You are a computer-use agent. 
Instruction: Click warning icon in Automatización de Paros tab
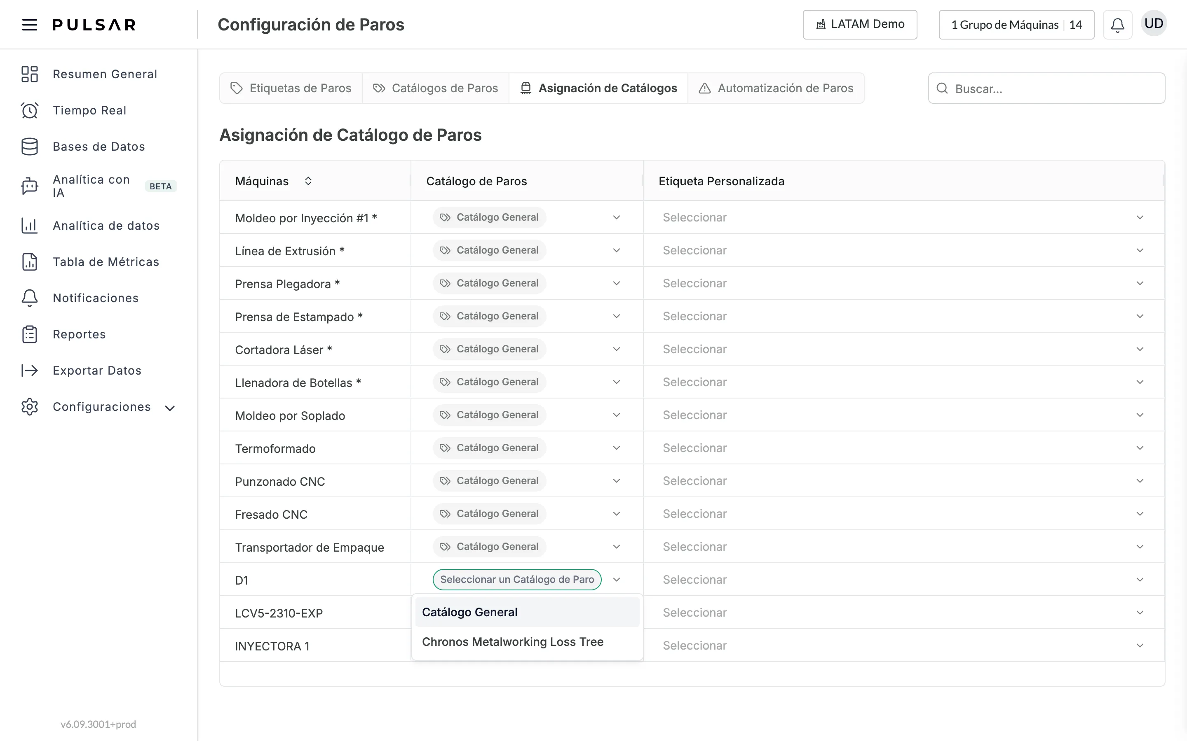[704, 88]
